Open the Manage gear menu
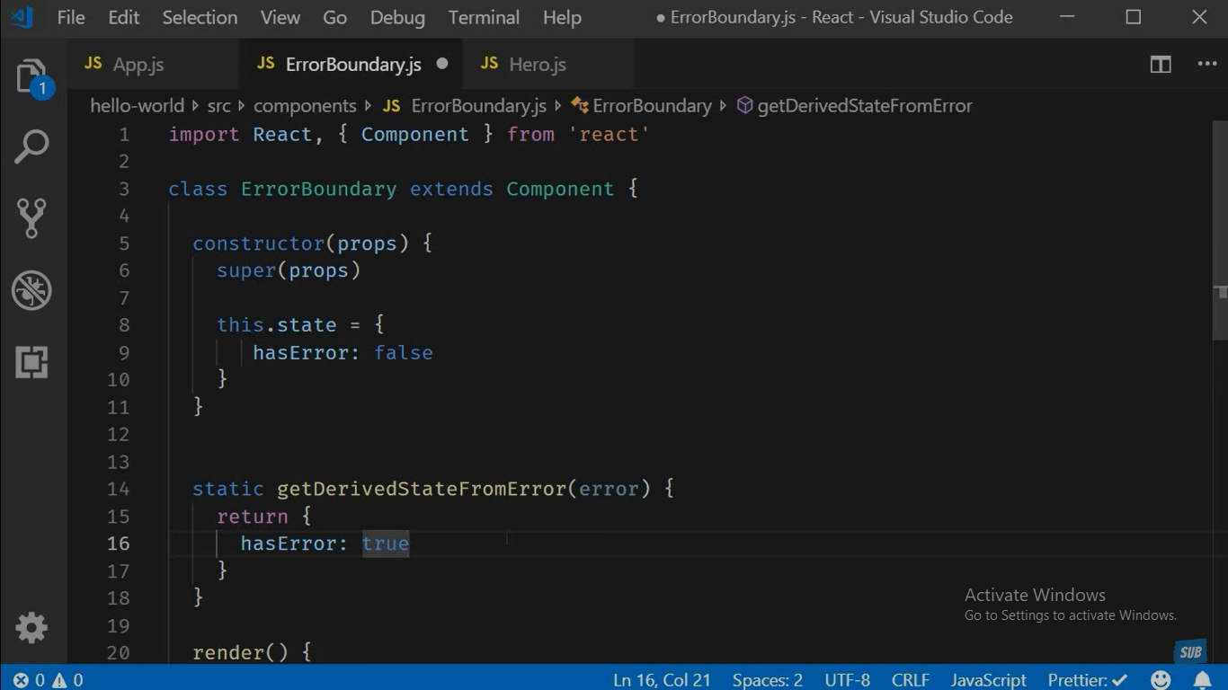This screenshot has height=690, width=1228. [x=31, y=628]
